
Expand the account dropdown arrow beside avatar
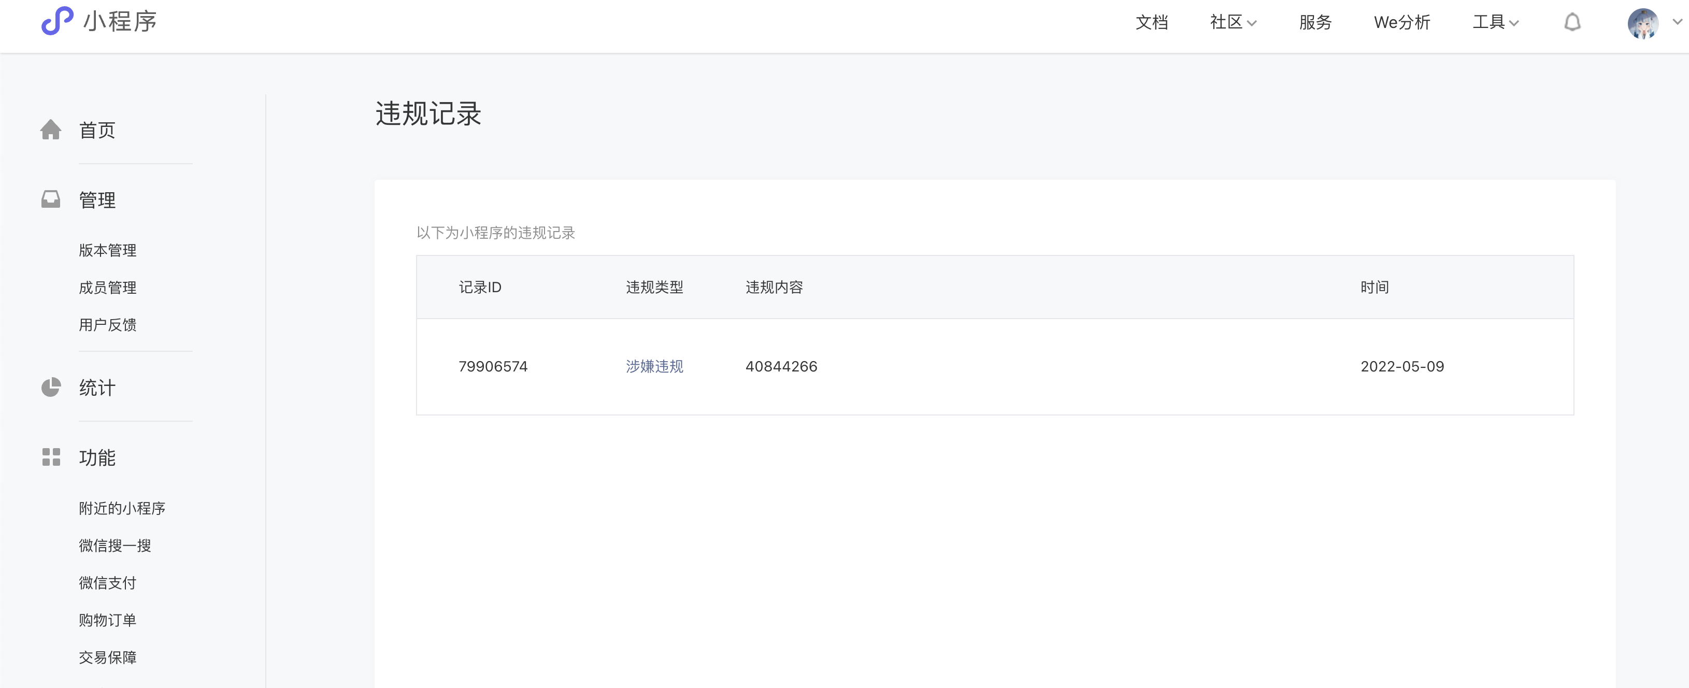pyautogui.click(x=1677, y=22)
